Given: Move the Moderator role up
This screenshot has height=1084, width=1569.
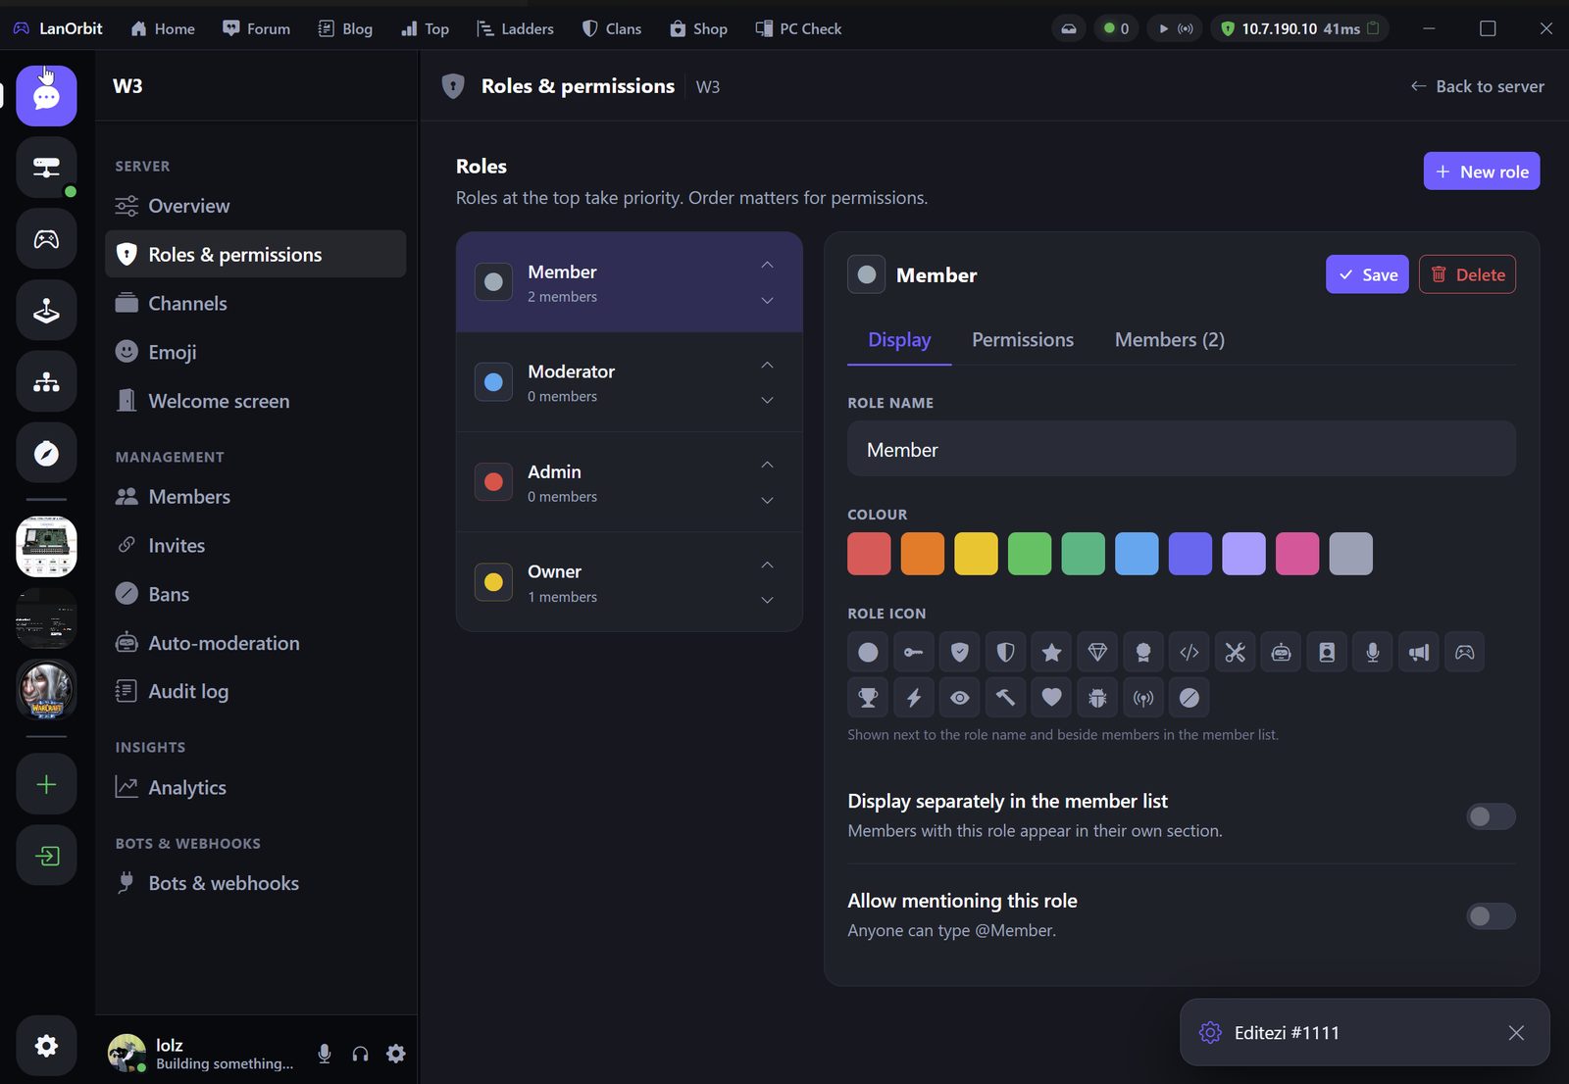Looking at the screenshot, I should point(768,365).
